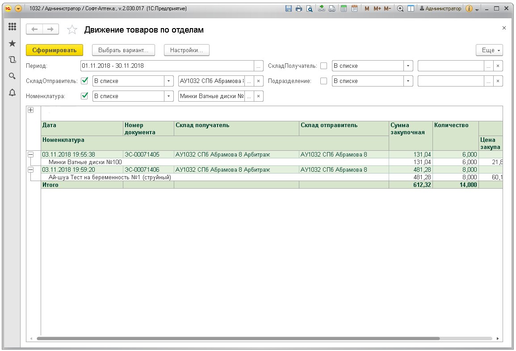This screenshot has width=516, height=351.
Task: Click the Save icon in title toolbar
Action: click(288, 8)
